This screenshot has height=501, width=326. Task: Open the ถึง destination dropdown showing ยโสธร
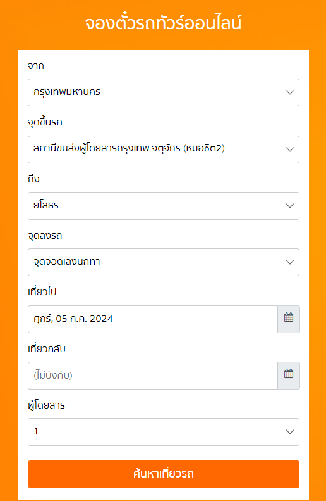pos(164,206)
